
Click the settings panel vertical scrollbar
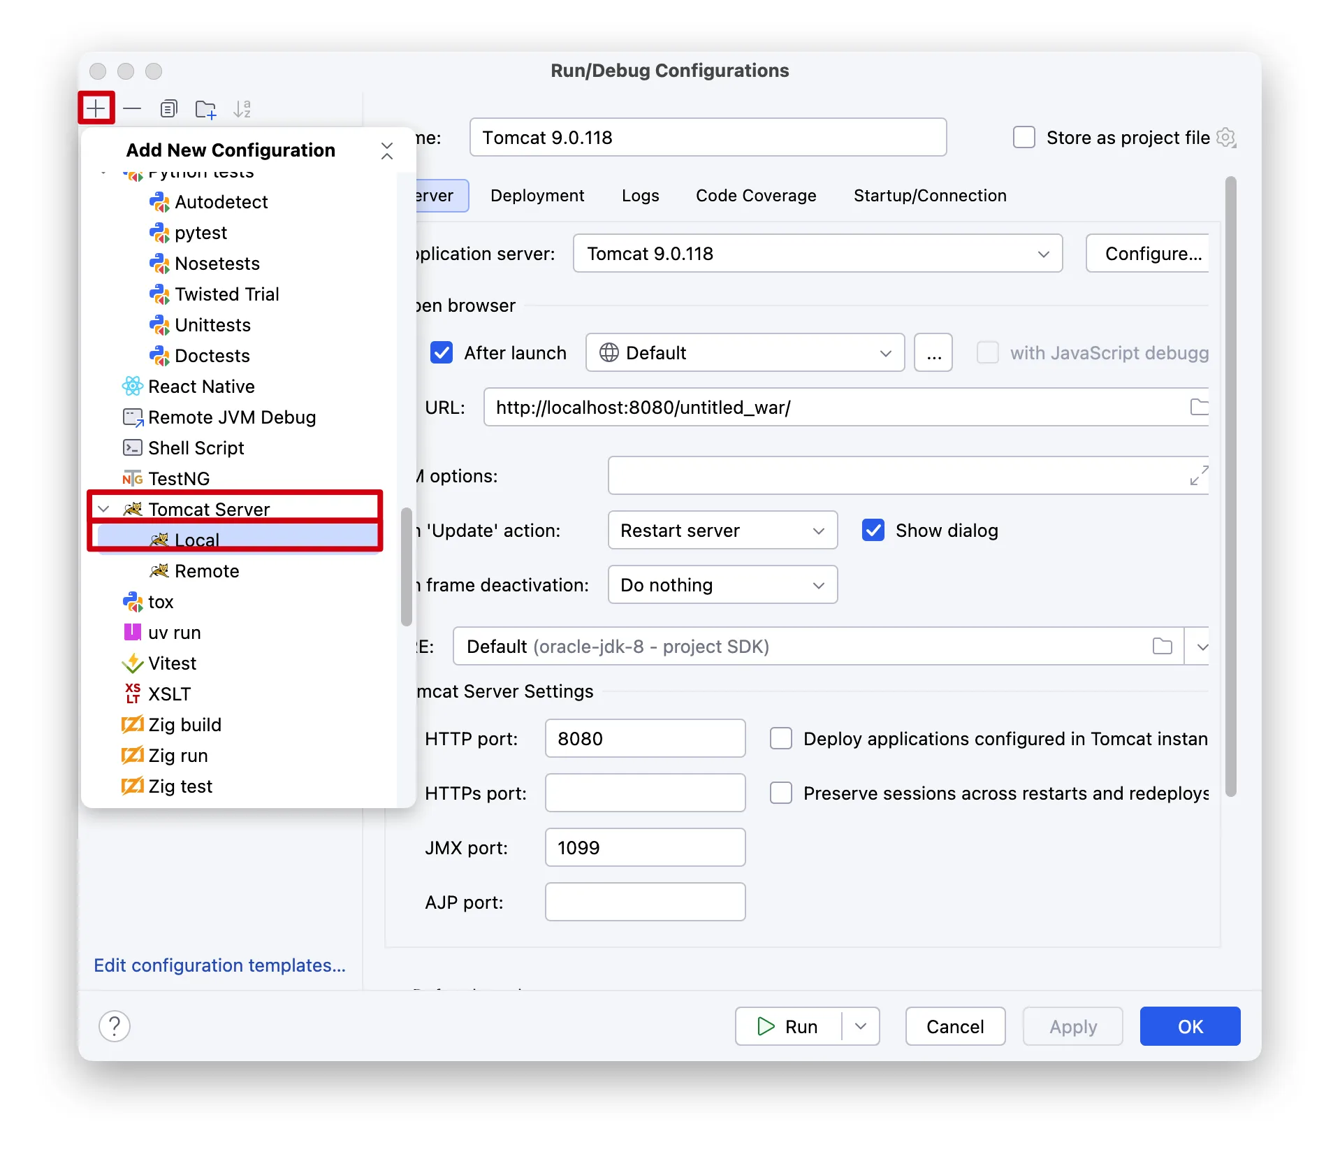point(1231,487)
